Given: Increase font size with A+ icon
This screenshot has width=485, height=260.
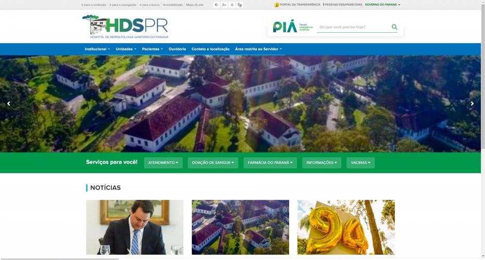Looking at the screenshot, I should tap(224, 5).
